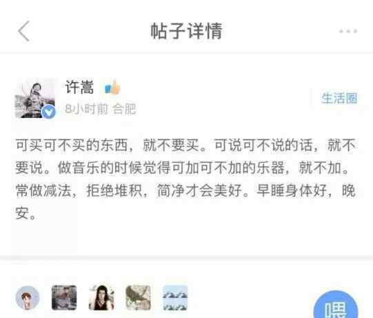The height and width of the screenshot is (318, 373).
Task: Open the bird painting liker avatar
Action: point(138,298)
